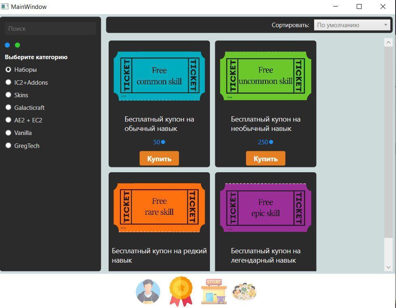
Task: Click the green dot currency indicator in sidebar
Action: [x=17, y=45]
